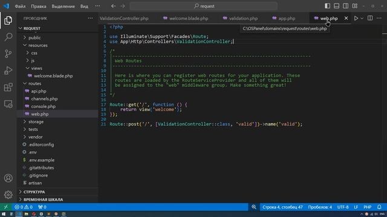Change end of line LF setting

356,207
